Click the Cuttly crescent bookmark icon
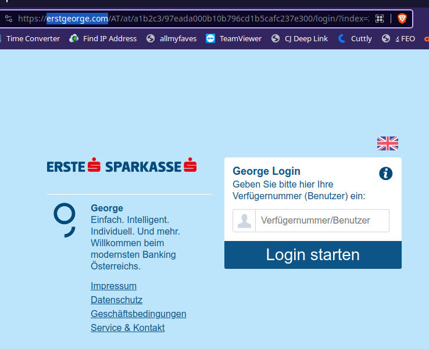The width and height of the screenshot is (429, 349). click(x=342, y=38)
